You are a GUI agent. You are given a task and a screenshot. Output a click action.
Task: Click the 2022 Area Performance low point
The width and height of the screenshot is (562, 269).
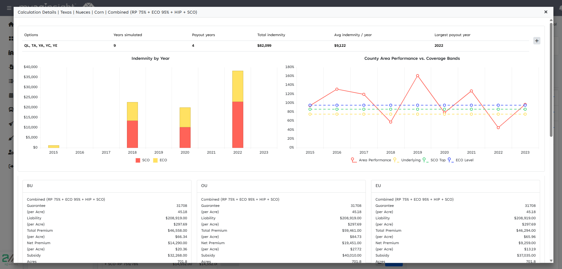pos(498,128)
